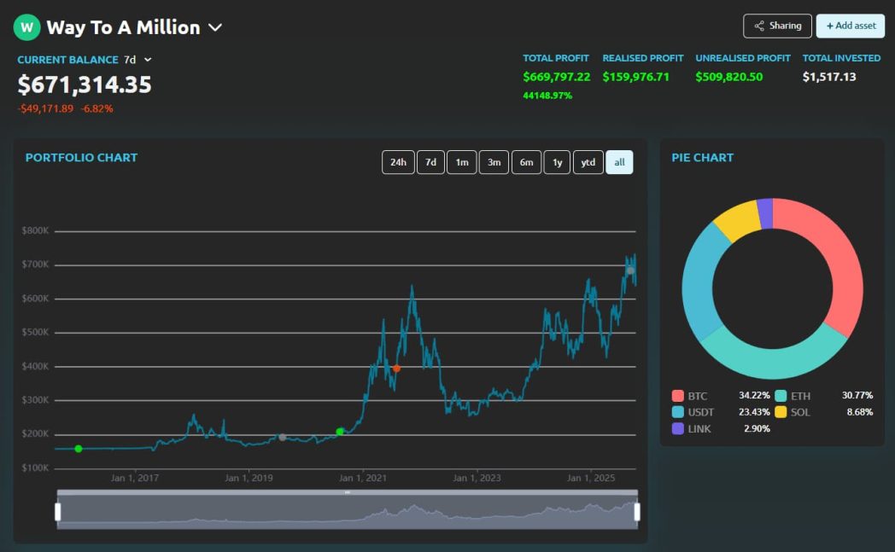Click the Sharing button
The width and height of the screenshot is (895, 552).
coord(777,26)
